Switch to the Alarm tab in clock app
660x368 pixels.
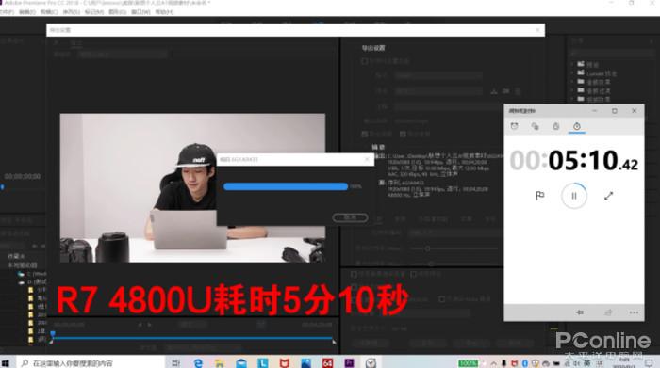514,126
